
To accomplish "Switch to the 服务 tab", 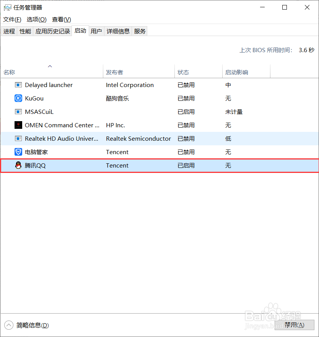I will click(x=140, y=31).
